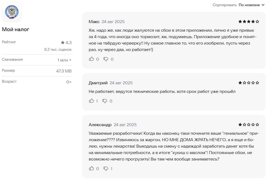Click the 8,3 тыс. оценок count
Image resolution: width=271 pixels, height=179 pixels.
pyautogui.click(x=58, y=49)
